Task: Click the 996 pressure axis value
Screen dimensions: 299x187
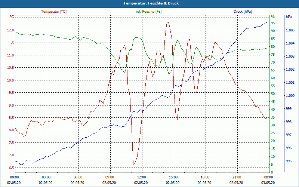Action: (289, 148)
